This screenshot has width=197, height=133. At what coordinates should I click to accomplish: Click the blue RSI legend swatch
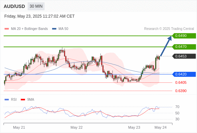pyautogui.click(x=7, y=100)
